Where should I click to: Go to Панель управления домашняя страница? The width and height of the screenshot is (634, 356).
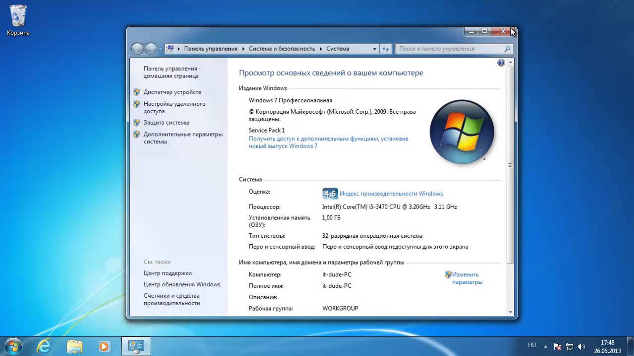(172, 72)
